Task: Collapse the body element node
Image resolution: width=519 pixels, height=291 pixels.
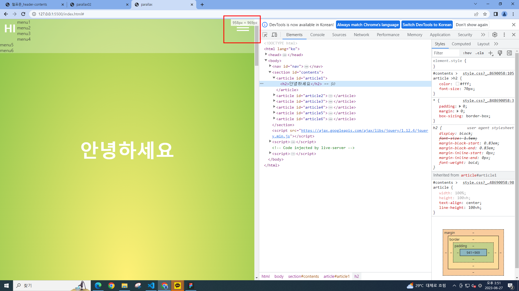Action: pyautogui.click(x=266, y=60)
